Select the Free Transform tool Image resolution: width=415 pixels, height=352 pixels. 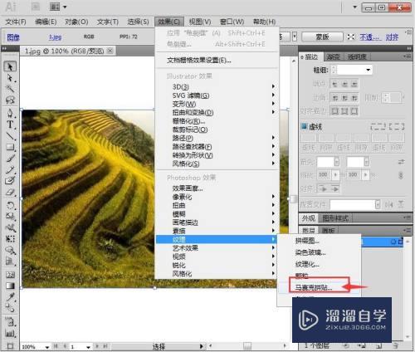point(10,239)
